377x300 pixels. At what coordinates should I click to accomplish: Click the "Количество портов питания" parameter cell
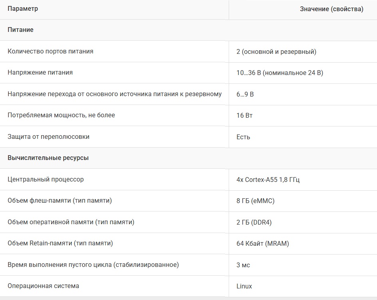[50, 51]
